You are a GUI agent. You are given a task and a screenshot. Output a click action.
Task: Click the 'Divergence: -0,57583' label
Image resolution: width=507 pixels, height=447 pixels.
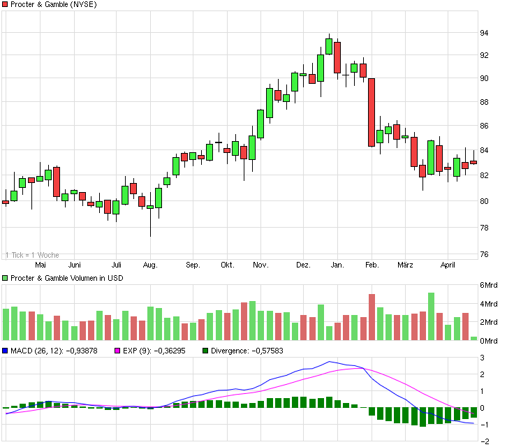click(x=247, y=351)
